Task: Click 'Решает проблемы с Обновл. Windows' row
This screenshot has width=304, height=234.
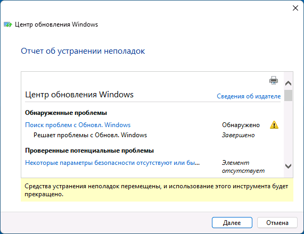Action: pyautogui.click(x=90, y=135)
